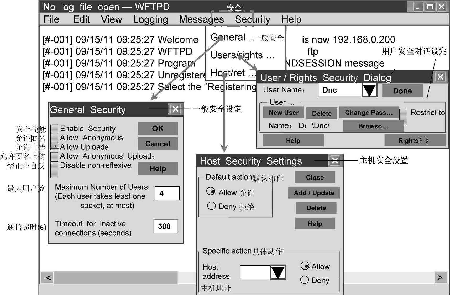Click the User Name field showing Dnc
This screenshot has width=450, height=295.
(340, 90)
